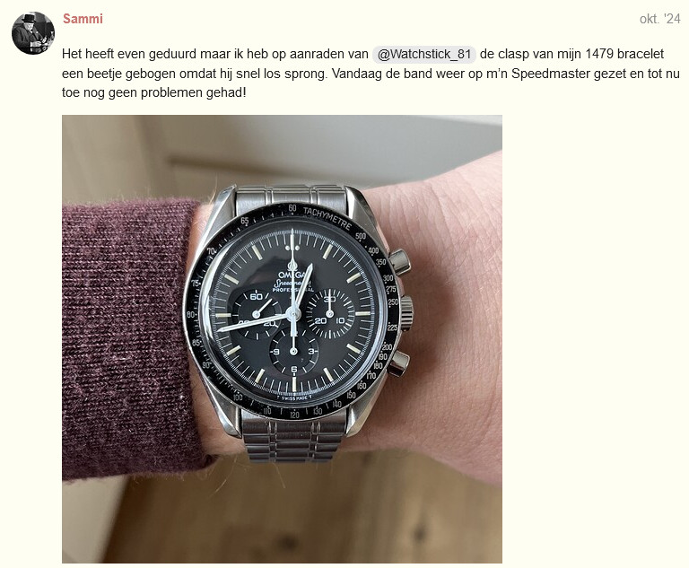The width and height of the screenshot is (689, 568).
Task: Click the Sammi username link
Action: tap(83, 19)
